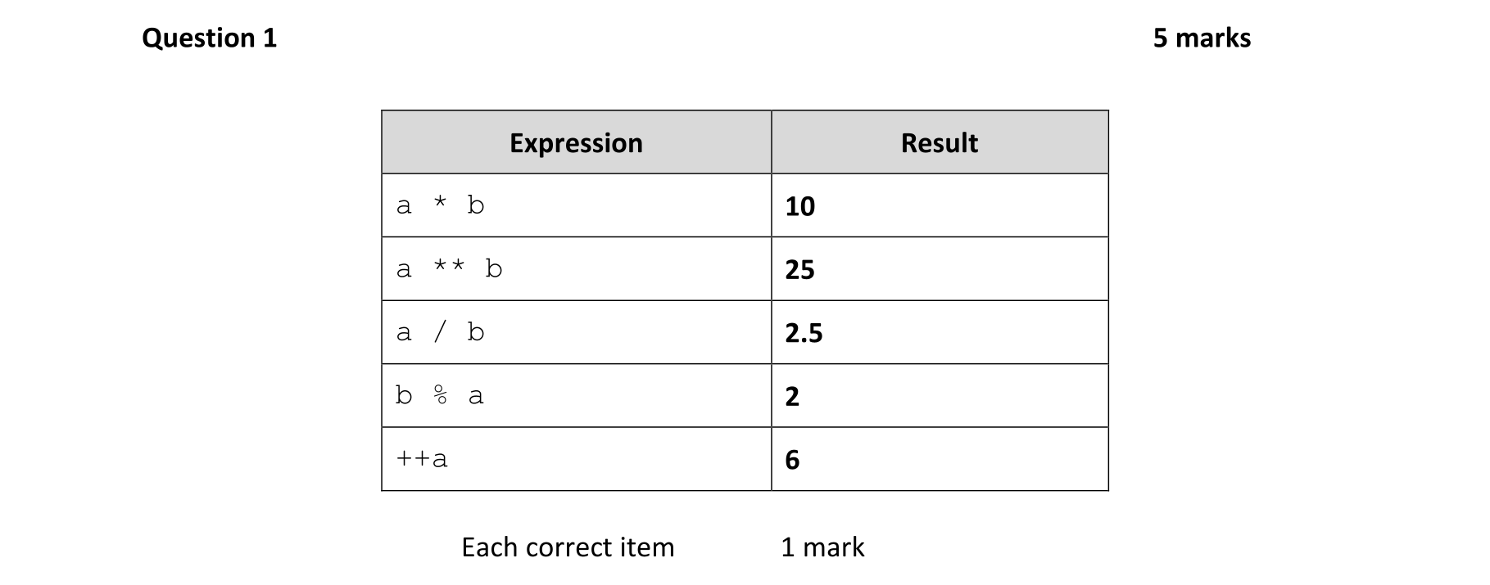
Task: Click the result value 2
Action: 792,397
